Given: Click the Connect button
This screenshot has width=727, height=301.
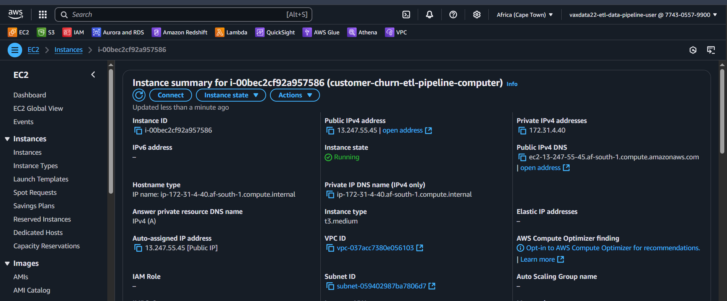Looking at the screenshot, I should tap(171, 95).
